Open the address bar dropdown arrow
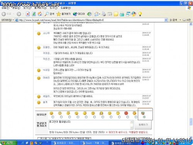Screen dimensions: 193x145 [x=166, y=20]
